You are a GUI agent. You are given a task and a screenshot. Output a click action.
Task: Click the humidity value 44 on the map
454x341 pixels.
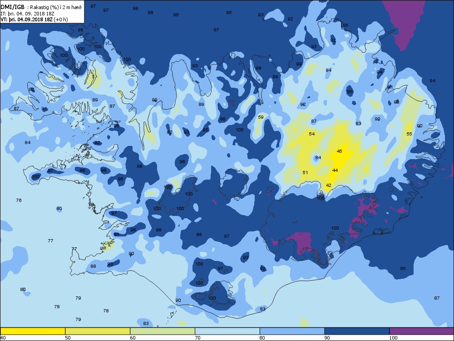tap(335, 170)
